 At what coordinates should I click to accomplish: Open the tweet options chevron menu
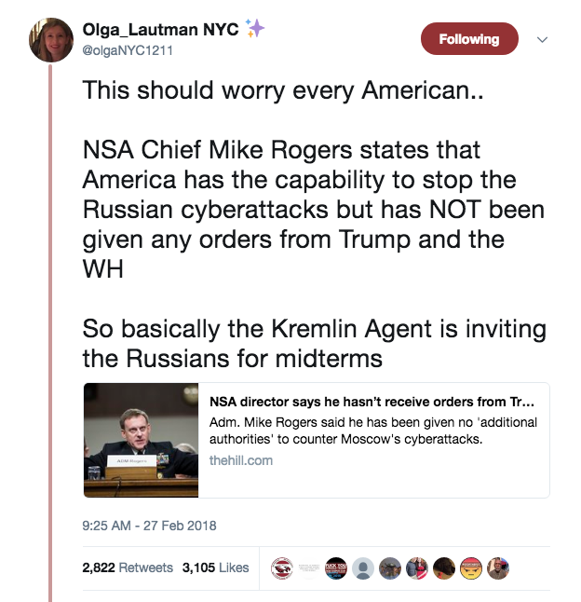(x=543, y=40)
